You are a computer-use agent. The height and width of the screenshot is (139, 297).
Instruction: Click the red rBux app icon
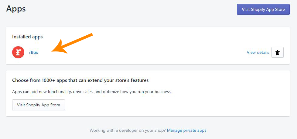(18, 52)
